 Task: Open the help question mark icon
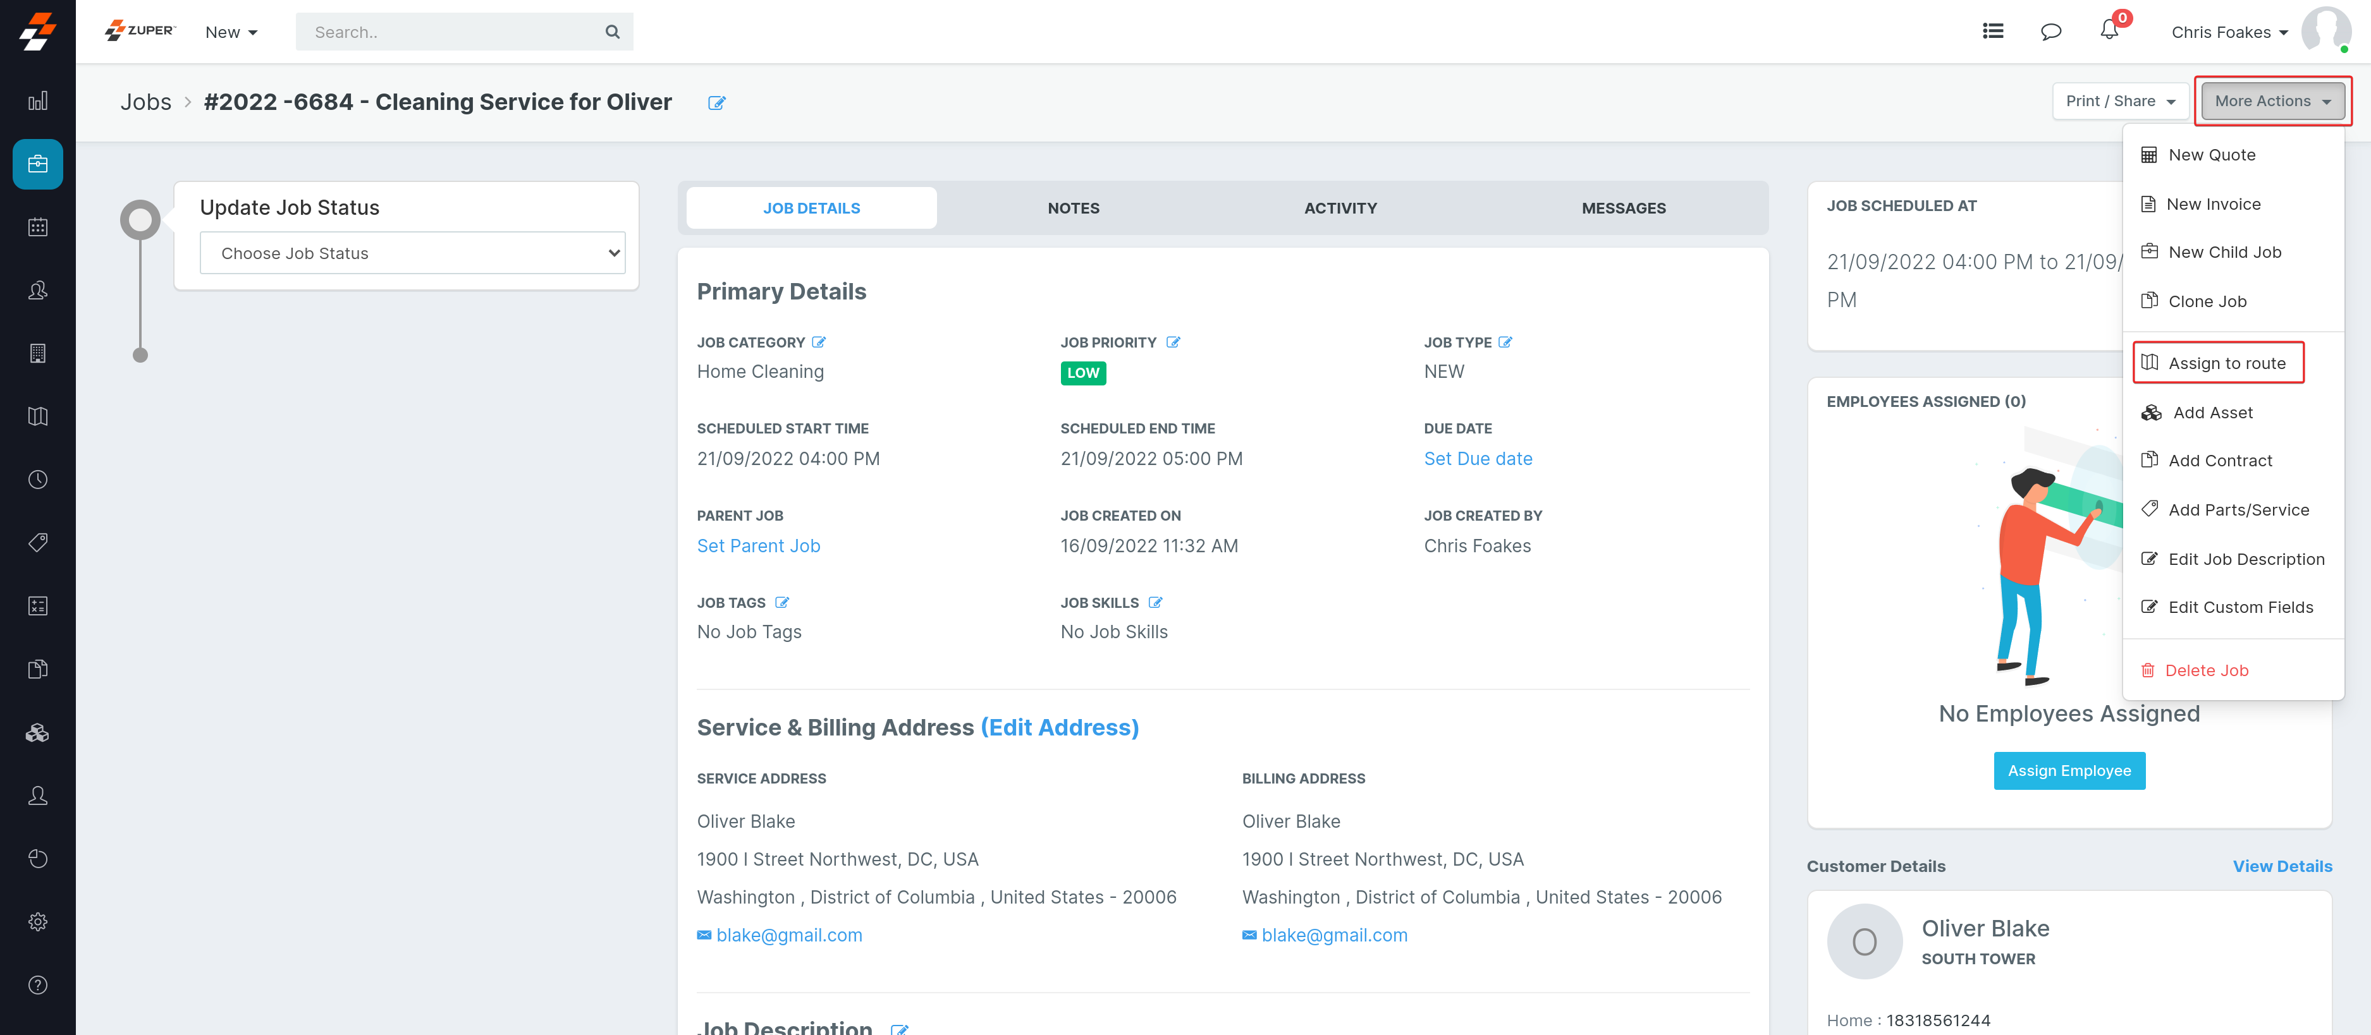coord(38,985)
